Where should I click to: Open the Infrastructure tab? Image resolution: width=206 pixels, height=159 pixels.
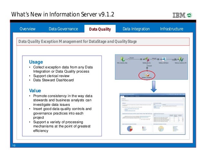coord(171,29)
